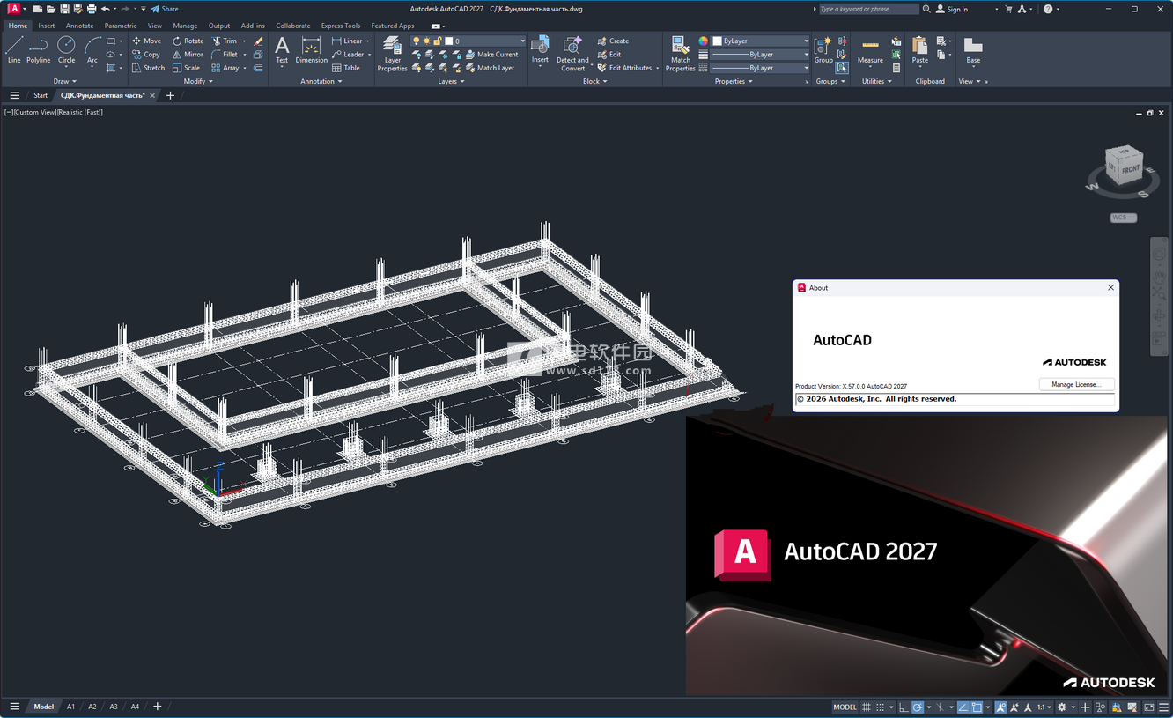The width and height of the screenshot is (1173, 718).
Task: Open the A1 layout tab
Action: [70, 707]
